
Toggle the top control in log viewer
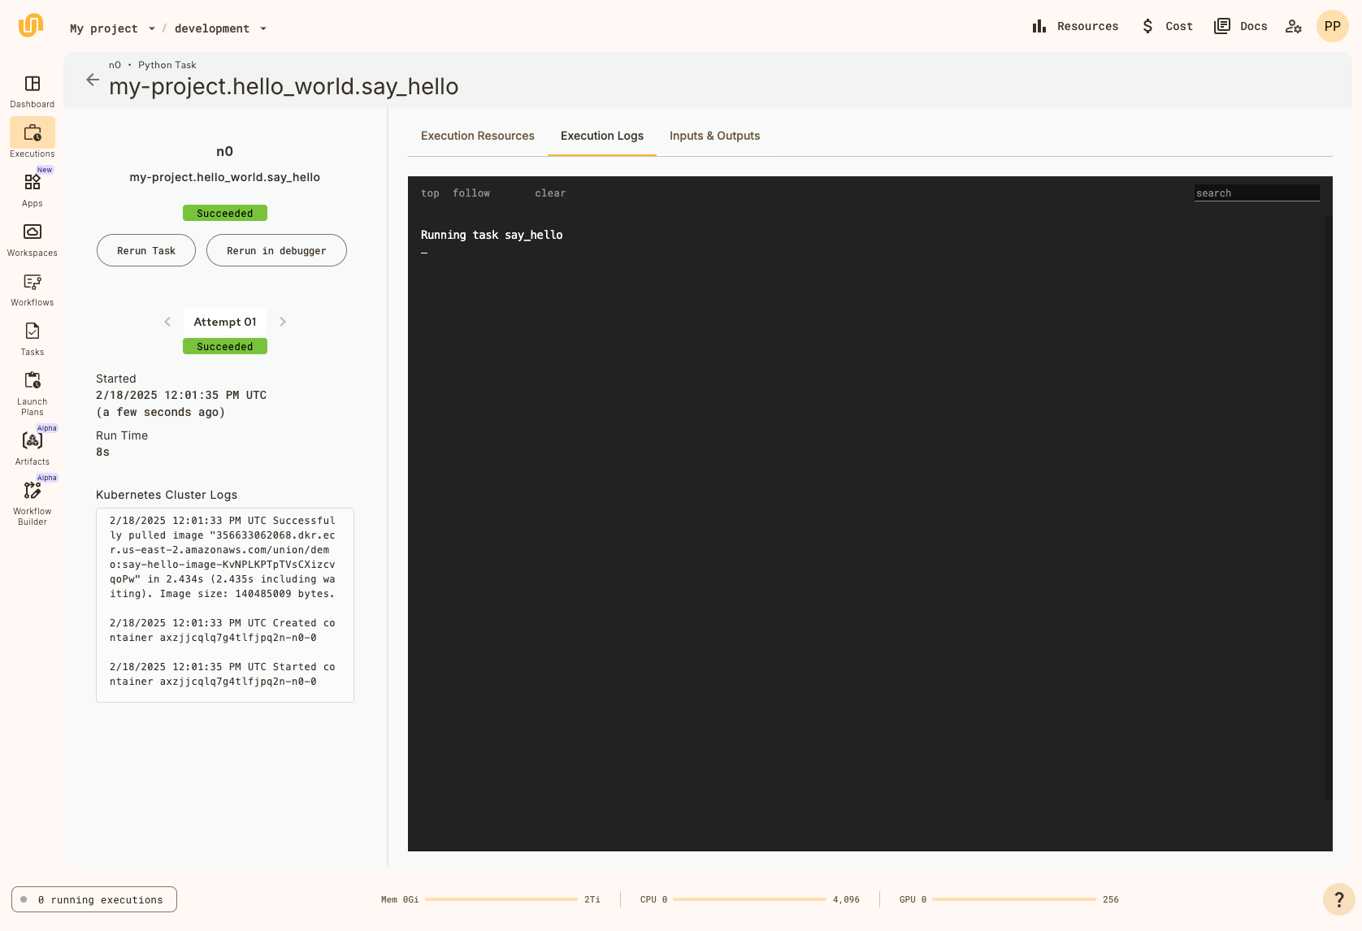tap(430, 193)
